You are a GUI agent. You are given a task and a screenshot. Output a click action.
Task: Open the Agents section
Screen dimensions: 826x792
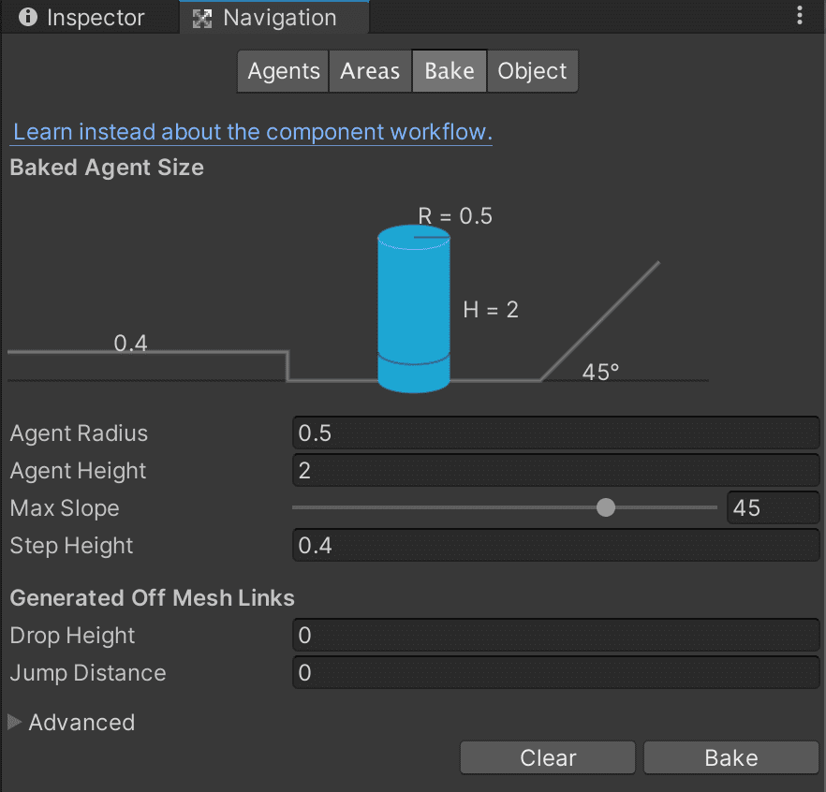pyautogui.click(x=284, y=71)
